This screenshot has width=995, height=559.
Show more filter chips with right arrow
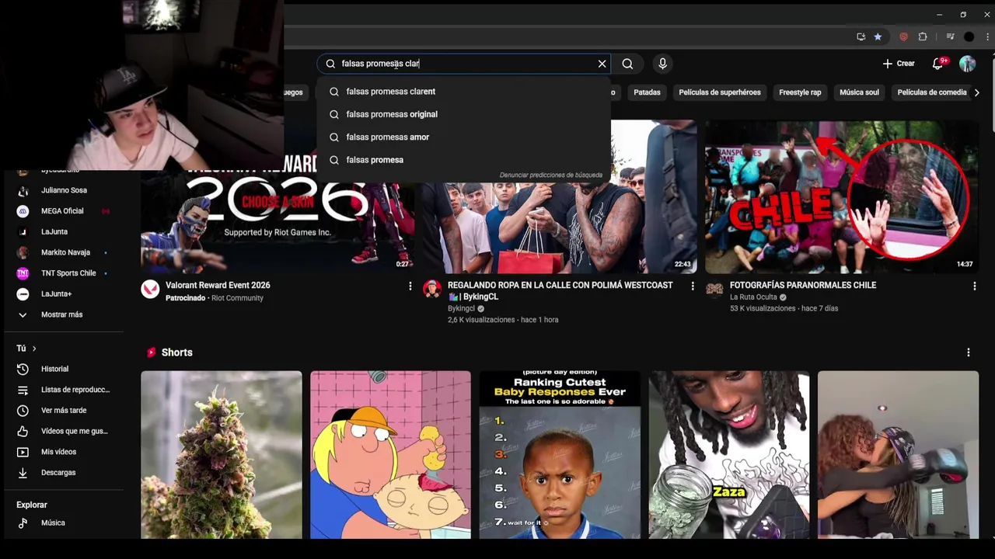coord(977,92)
